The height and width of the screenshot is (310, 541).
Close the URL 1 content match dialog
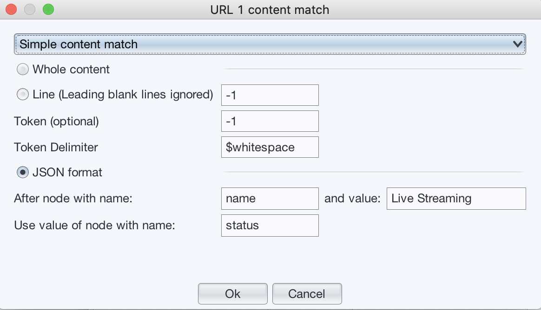click(x=11, y=9)
